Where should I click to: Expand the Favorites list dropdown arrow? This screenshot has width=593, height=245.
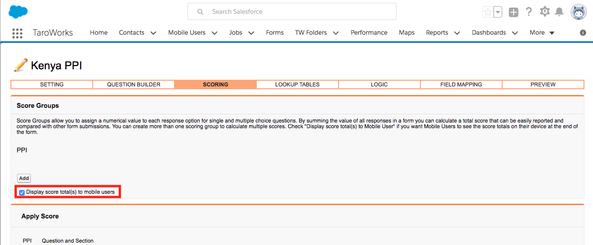498,12
